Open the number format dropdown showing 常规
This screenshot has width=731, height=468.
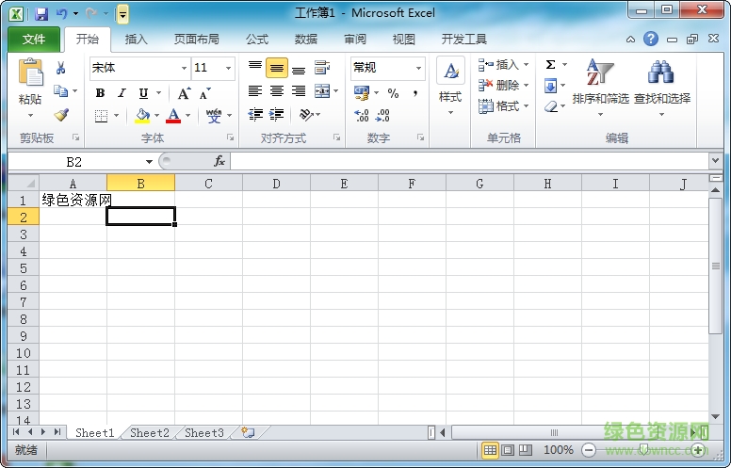click(x=418, y=68)
